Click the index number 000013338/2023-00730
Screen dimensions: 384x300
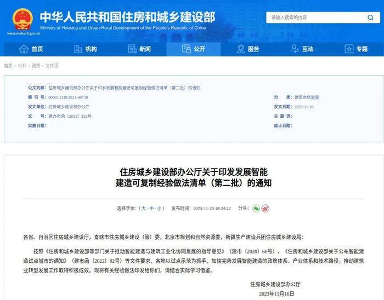pyautogui.click(x=68, y=97)
